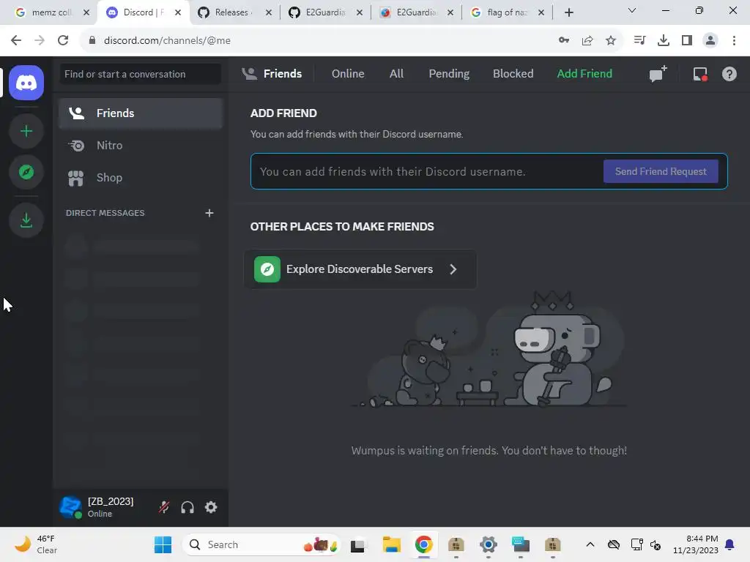Open Help question mark icon
This screenshot has height=562, width=750.
point(729,74)
